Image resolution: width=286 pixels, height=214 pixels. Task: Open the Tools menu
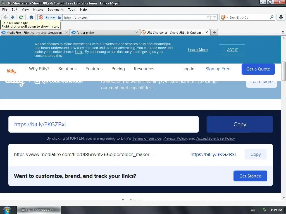(72, 9)
